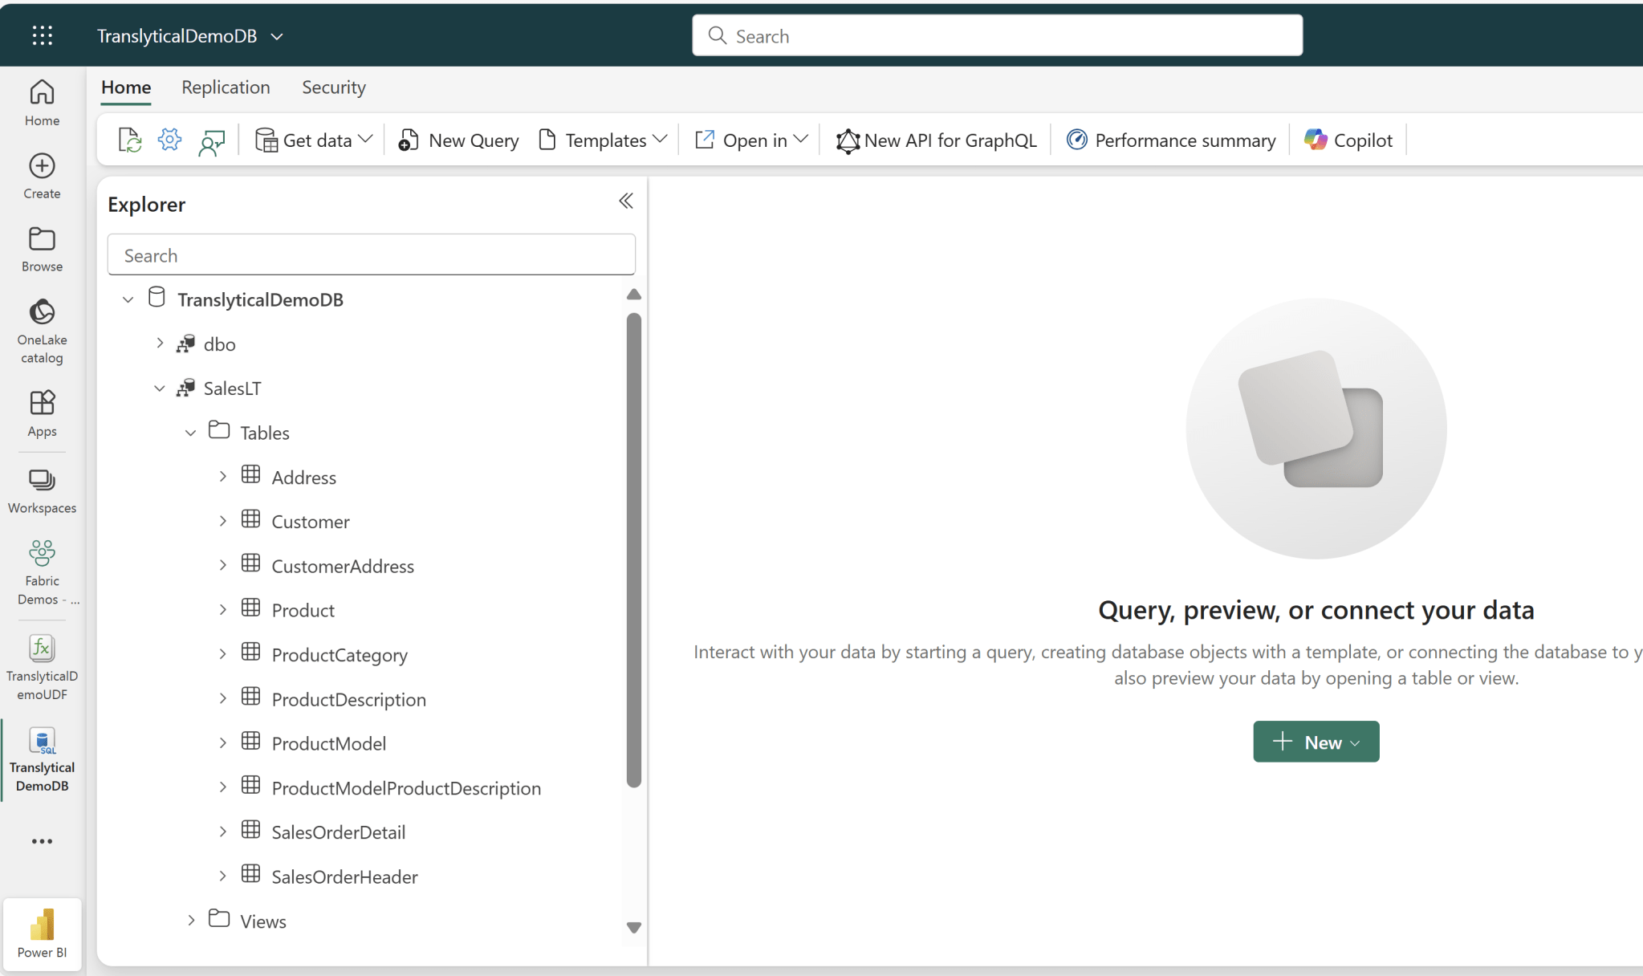Open New API for GraphQL
This screenshot has height=976, width=1643.
pyautogui.click(x=937, y=140)
